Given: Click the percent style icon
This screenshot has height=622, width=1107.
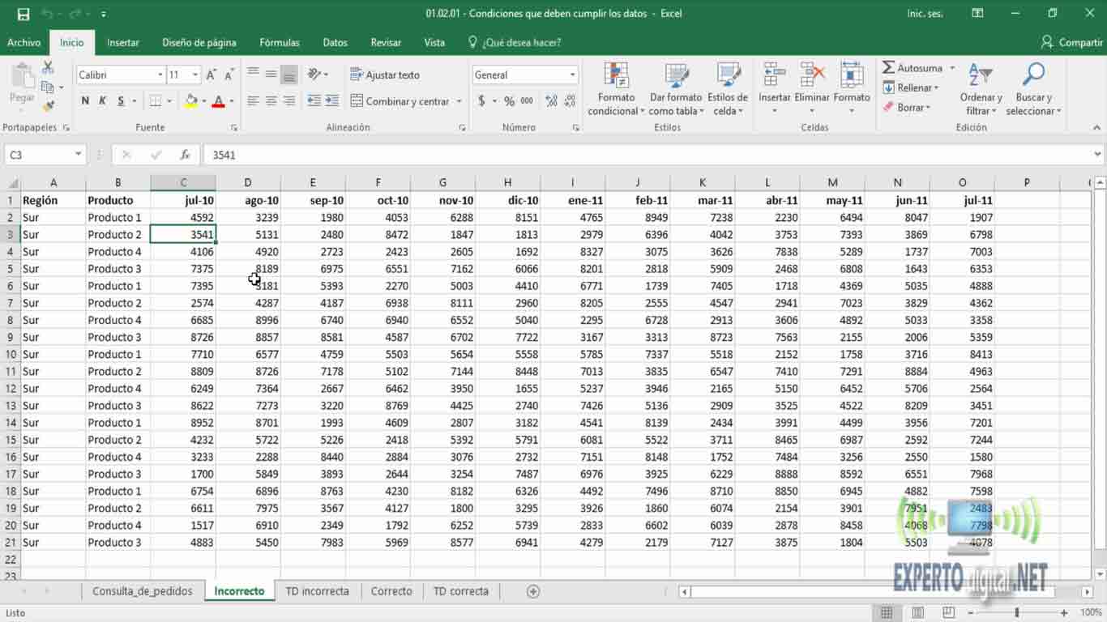Looking at the screenshot, I should click(x=509, y=101).
